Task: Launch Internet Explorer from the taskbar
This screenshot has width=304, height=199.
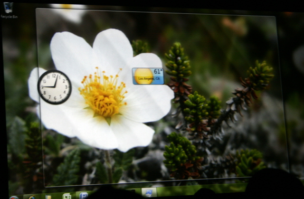Action: click(32, 197)
